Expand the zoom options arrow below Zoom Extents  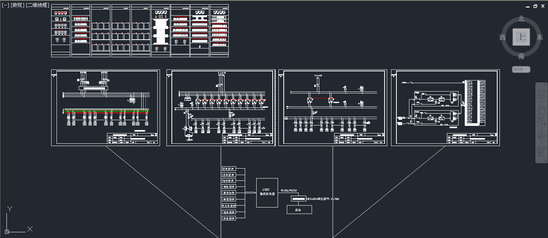(x=541, y=127)
